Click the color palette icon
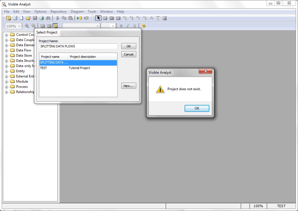Screen dimensions: 298x211 pyautogui.click(x=144, y=26)
